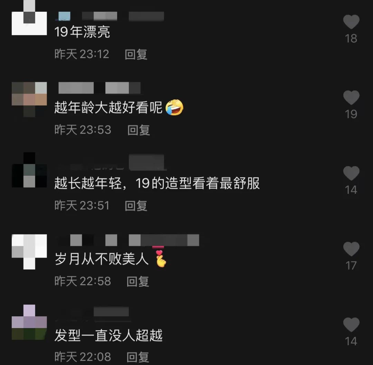The height and width of the screenshot is (365, 373).
Task: Open avatar next to "岁月从不败美人"
Action: tap(29, 252)
